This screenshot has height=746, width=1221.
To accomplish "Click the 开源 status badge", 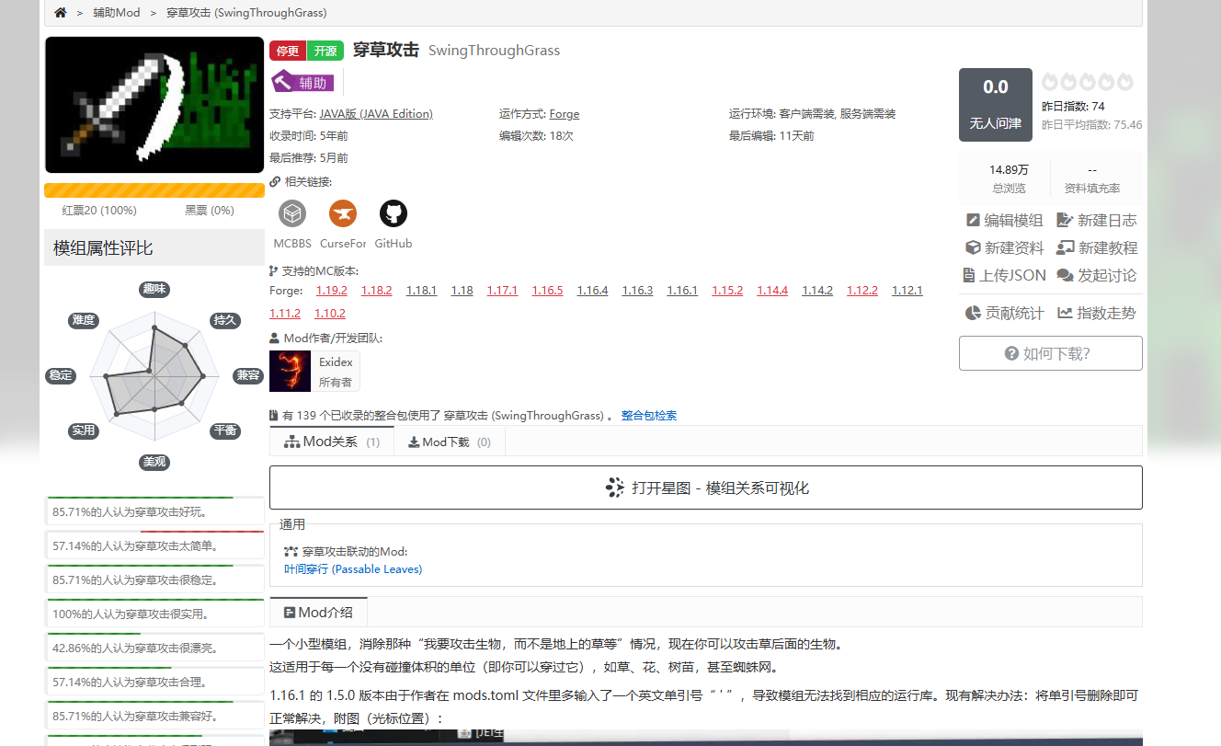I will coord(325,52).
